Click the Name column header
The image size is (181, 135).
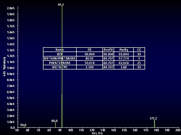60,49
